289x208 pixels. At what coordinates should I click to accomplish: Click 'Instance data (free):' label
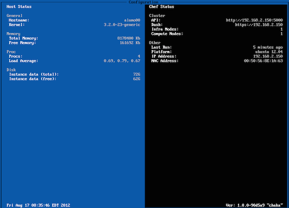click(33, 79)
